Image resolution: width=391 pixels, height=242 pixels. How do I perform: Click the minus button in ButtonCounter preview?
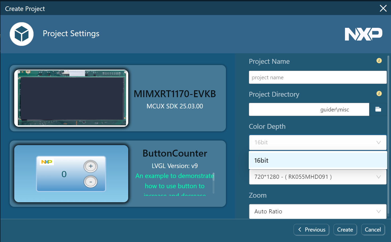pyautogui.click(x=91, y=182)
